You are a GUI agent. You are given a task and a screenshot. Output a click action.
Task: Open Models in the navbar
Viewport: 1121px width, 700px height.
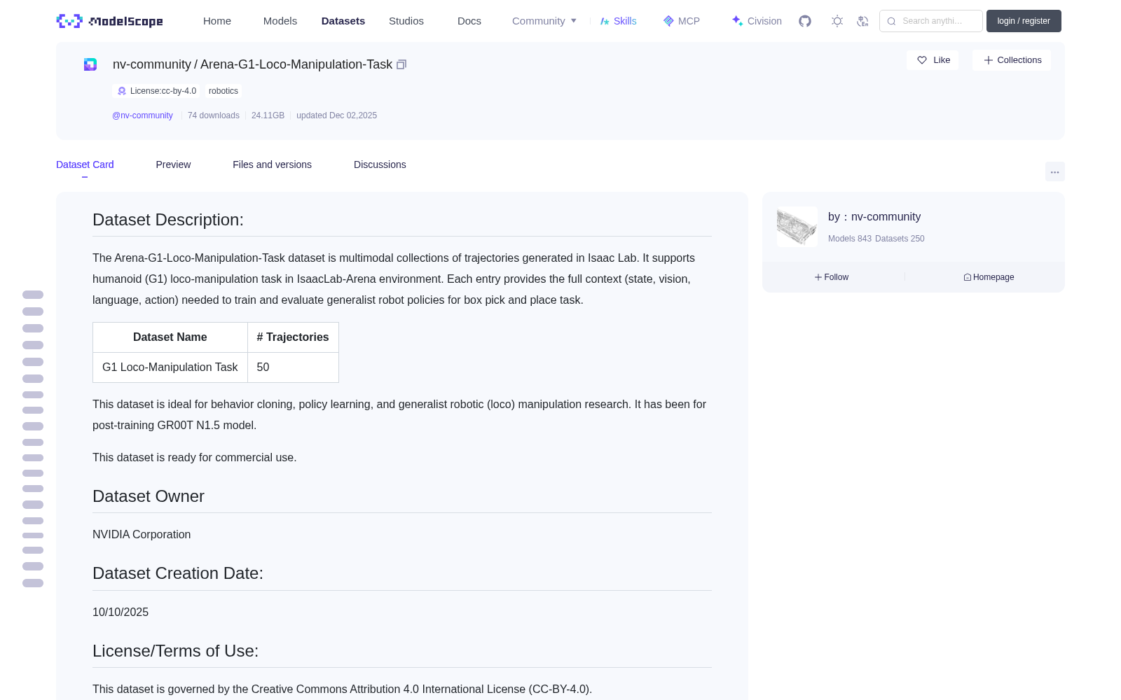[280, 21]
